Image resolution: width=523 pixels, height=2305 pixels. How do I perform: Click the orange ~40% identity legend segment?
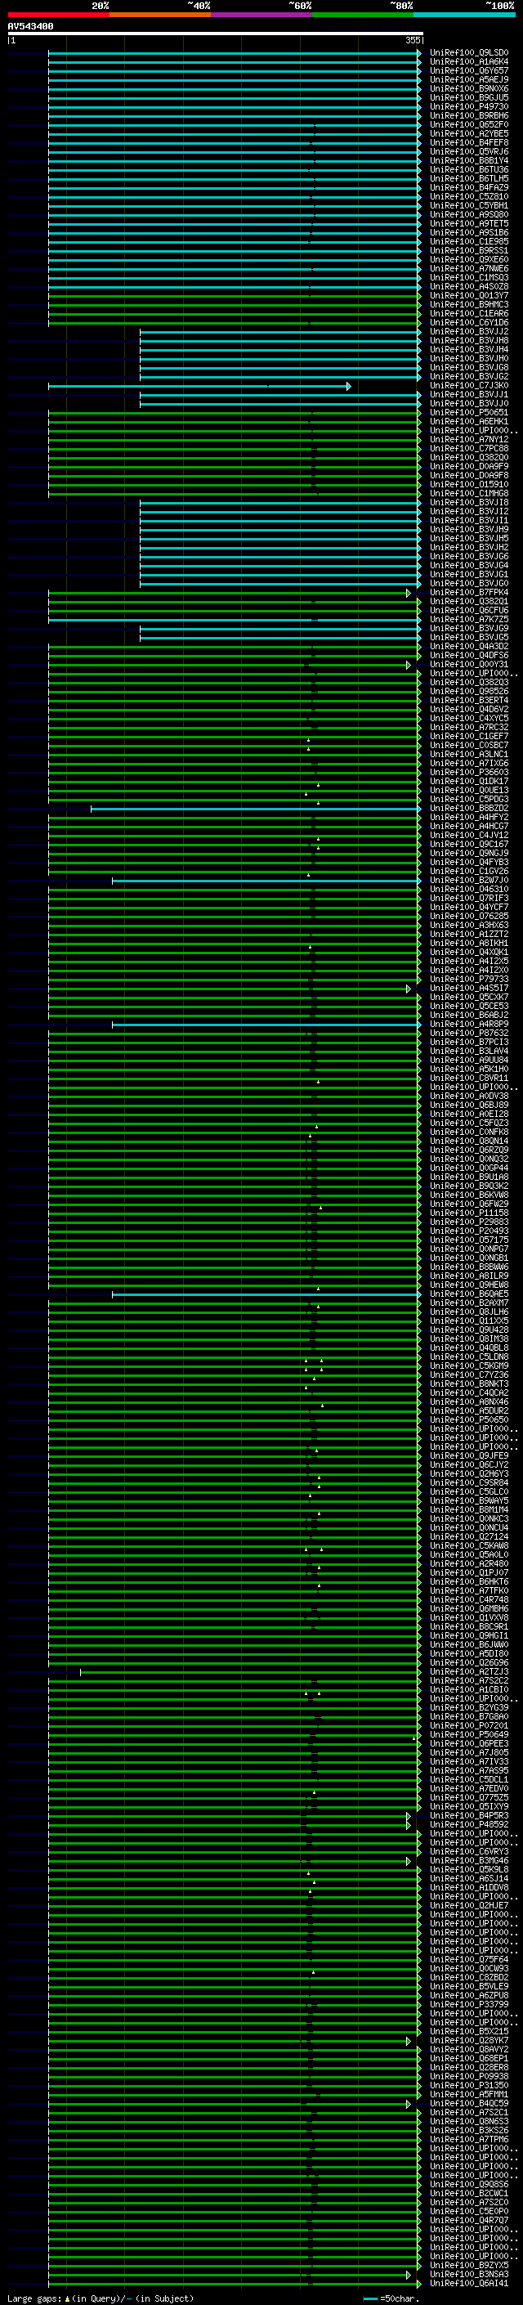click(160, 15)
